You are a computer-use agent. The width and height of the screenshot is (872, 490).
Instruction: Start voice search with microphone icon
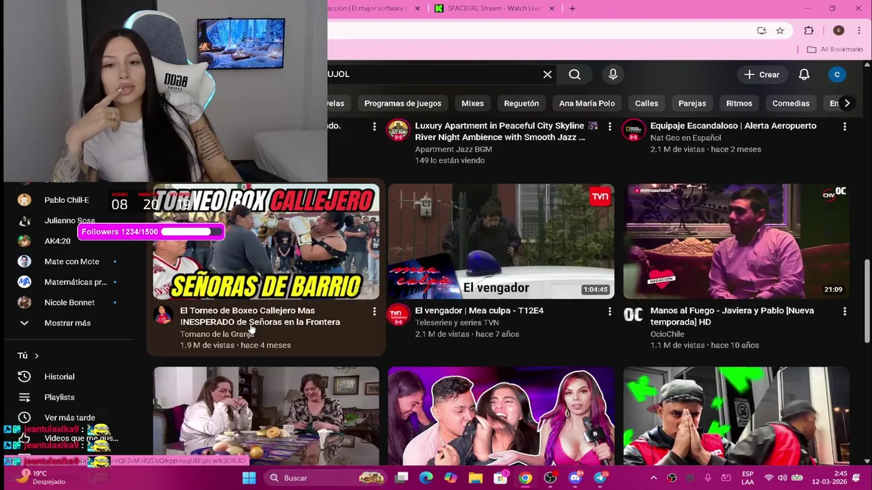(x=613, y=74)
